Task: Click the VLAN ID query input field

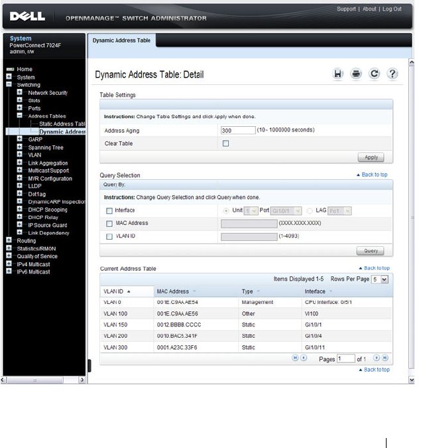Action: [x=249, y=236]
